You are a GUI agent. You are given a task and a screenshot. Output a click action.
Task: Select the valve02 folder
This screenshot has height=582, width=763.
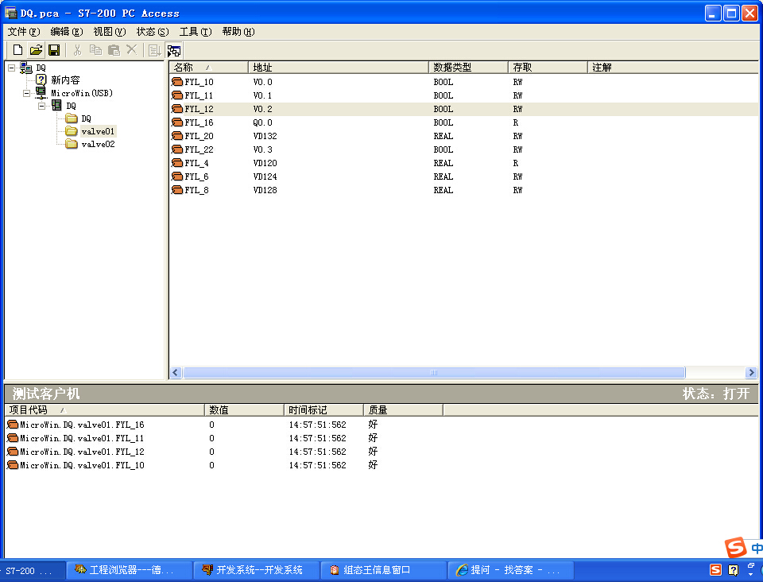pyautogui.click(x=98, y=144)
